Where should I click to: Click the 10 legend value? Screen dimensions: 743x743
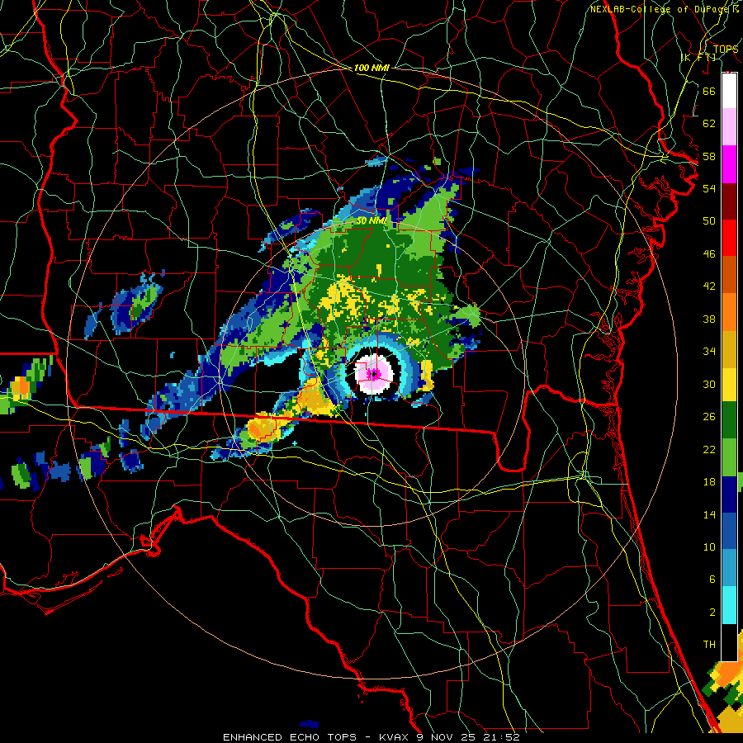pos(709,547)
